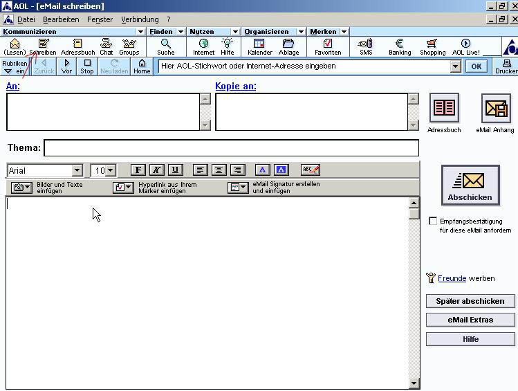This screenshot has width=518, height=391.
Task: Click in the An recipient field
Action: (103, 111)
